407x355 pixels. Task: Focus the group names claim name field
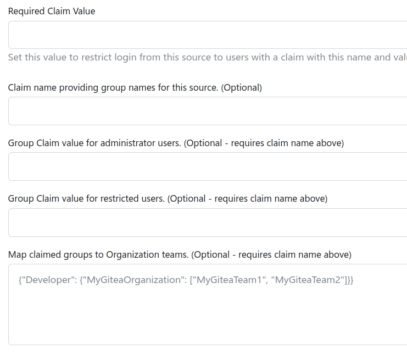point(207,111)
